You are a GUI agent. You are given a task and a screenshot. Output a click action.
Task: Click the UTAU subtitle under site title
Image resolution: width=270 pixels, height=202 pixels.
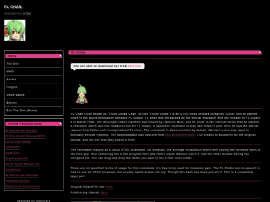pos(17,13)
